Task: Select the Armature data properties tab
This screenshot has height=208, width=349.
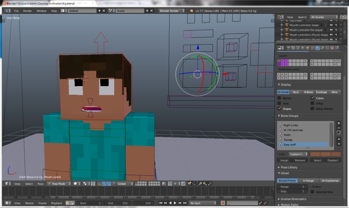Action: pyautogui.click(x=317, y=48)
